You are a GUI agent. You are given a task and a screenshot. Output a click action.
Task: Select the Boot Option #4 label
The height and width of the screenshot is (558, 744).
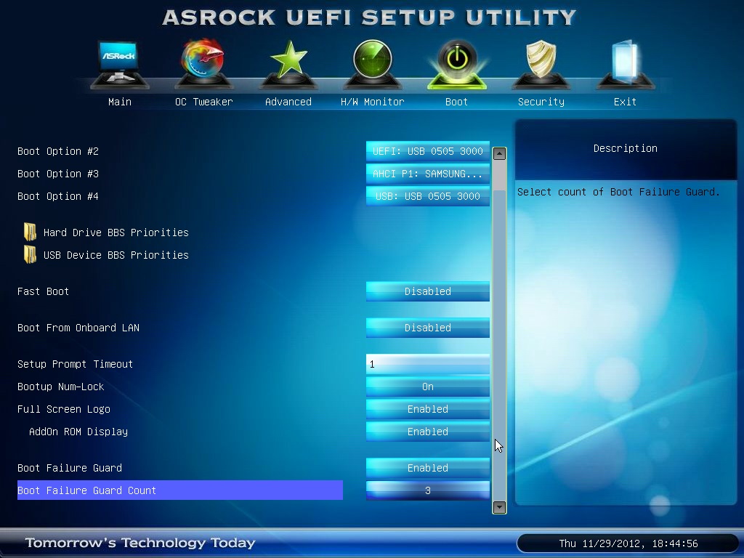58,196
